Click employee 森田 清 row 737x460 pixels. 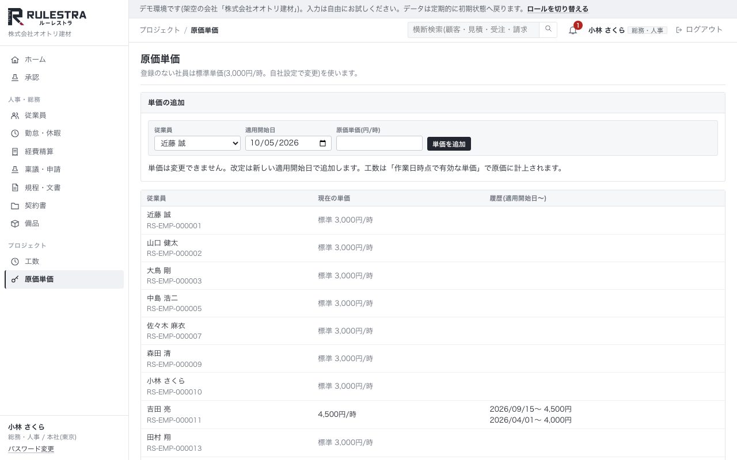432,358
